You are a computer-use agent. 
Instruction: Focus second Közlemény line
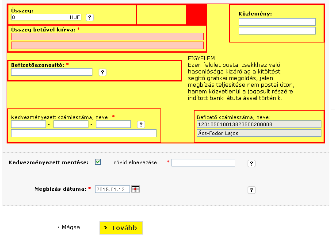[277, 31]
